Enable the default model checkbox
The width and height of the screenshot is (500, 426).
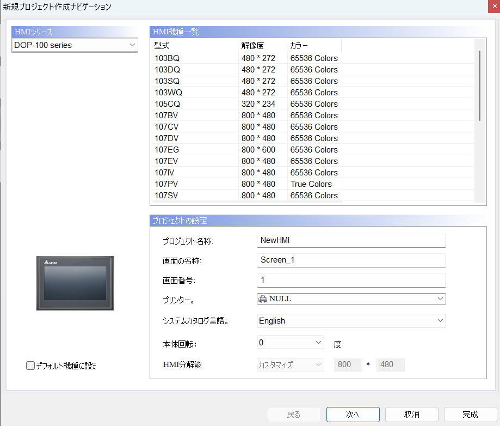[30, 366]
